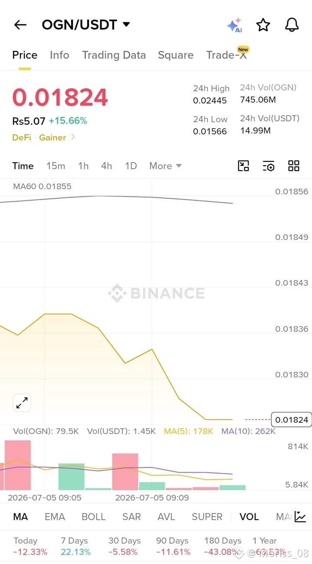Switch to the Trading Data tab
The image size is (312, 564).
point(114,55)
